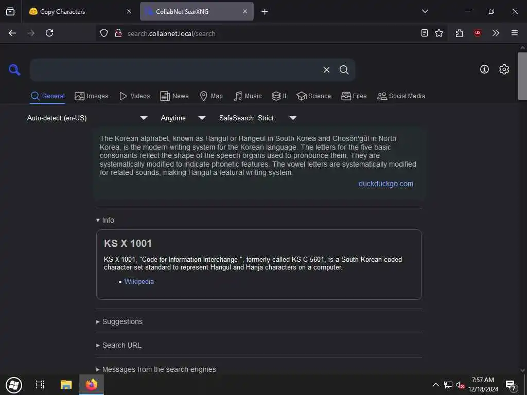Screen dimensions: 527x395
Task: Switch to Files category
Action: [354, 96]
